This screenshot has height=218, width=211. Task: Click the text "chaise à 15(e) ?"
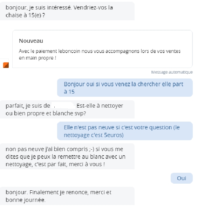click(25, 15)
